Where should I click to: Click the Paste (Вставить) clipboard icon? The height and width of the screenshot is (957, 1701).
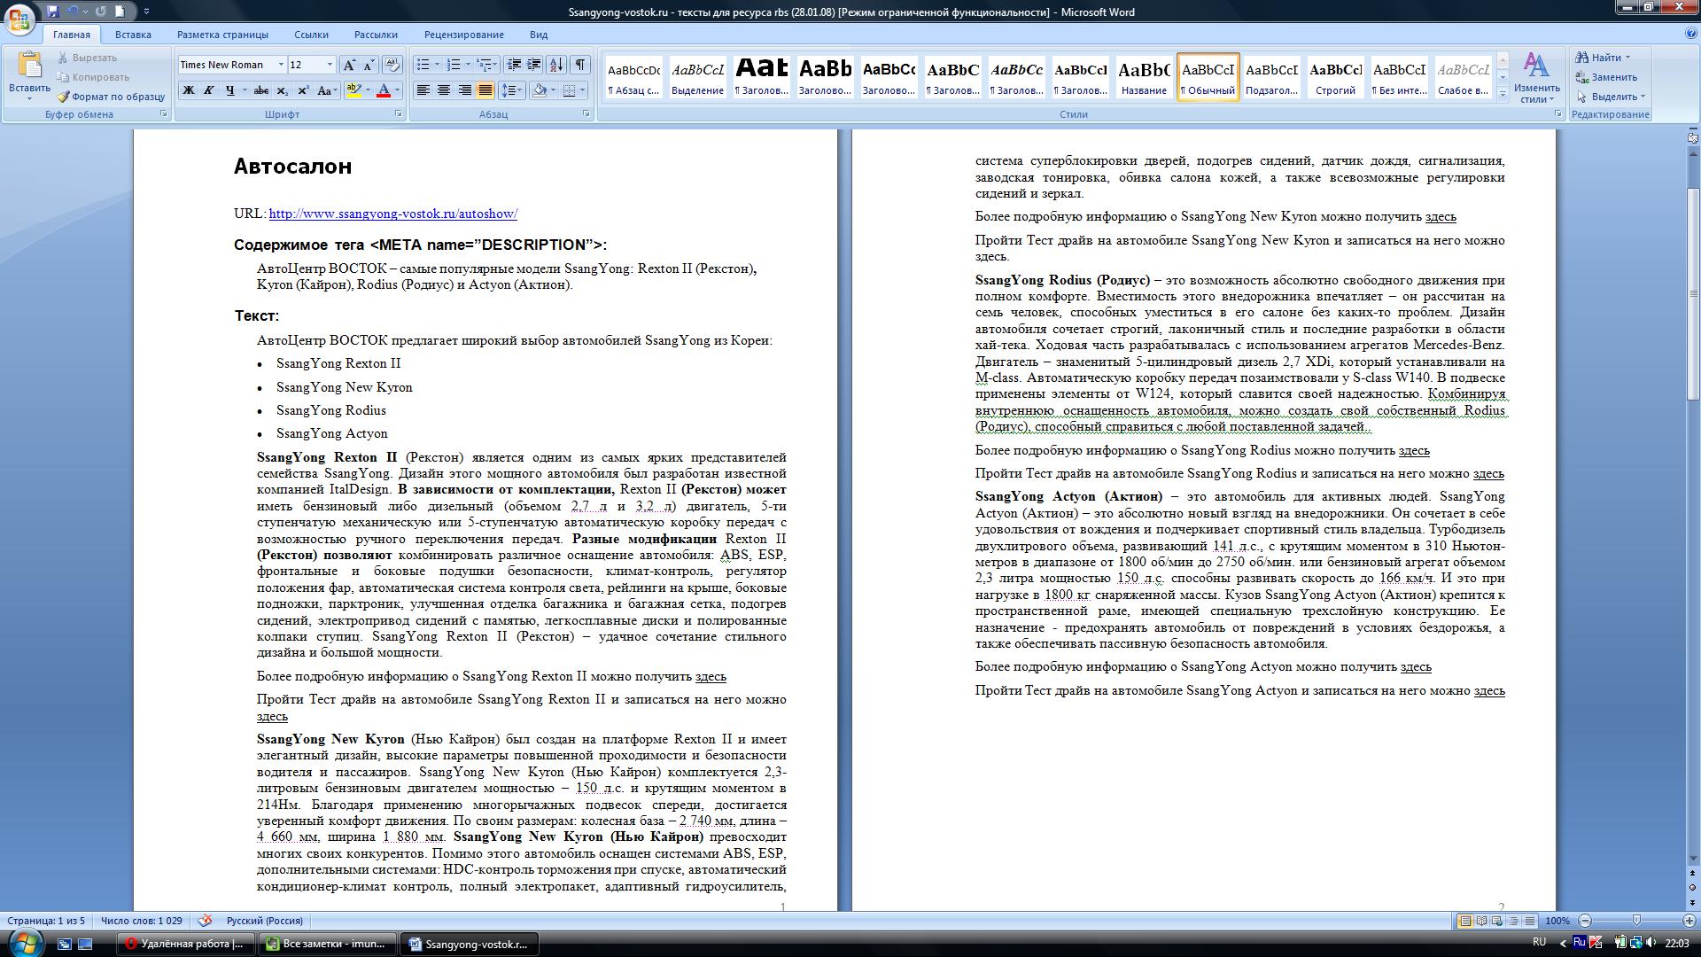pyautogui.click(x=29, y=66)
